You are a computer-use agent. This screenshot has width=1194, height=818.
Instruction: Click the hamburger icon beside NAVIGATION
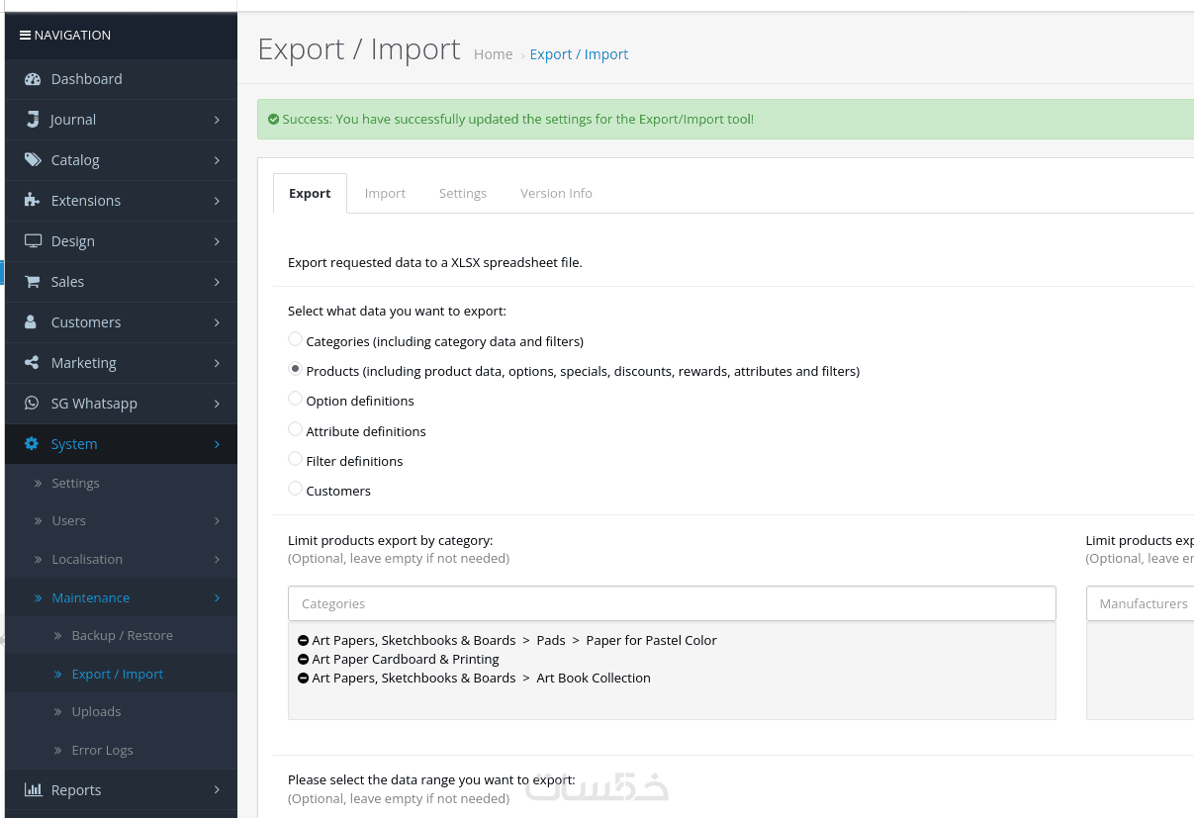[x=25, y=36]
